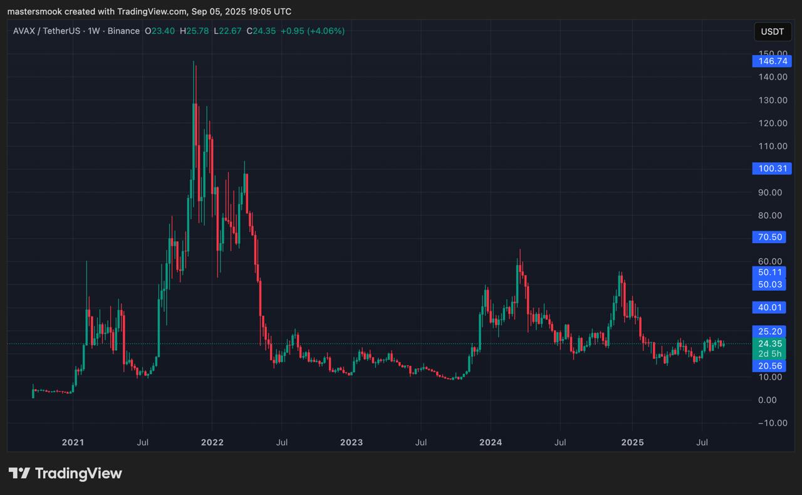The image size is (802, 495).
Task: Click the 2d 5h bar countdown label
Action: (770, 354)
